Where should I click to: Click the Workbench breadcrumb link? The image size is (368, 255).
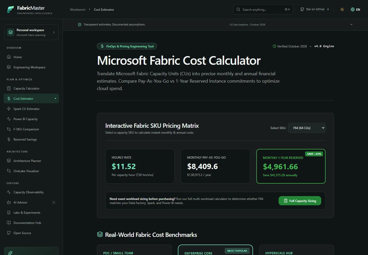(78, 9)
